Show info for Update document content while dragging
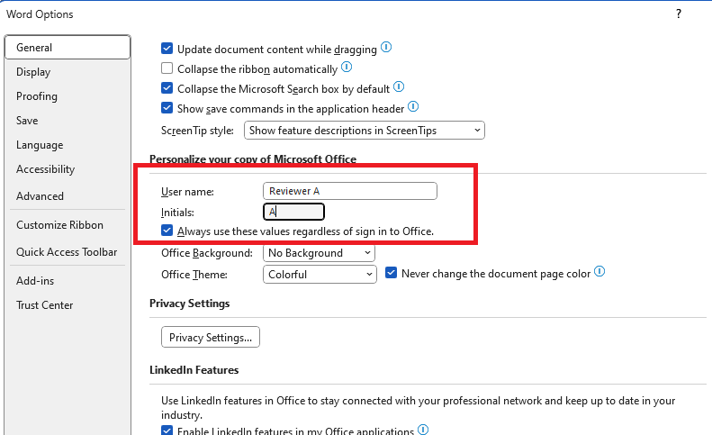712x435 pixels. [386, 47]
